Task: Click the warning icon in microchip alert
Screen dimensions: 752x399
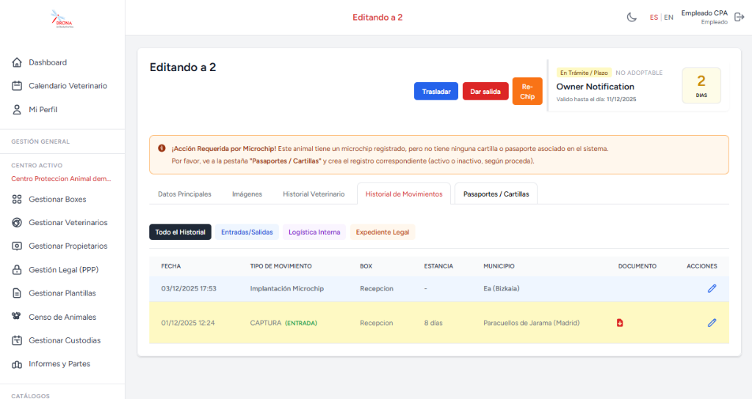Action: (162, 148)
